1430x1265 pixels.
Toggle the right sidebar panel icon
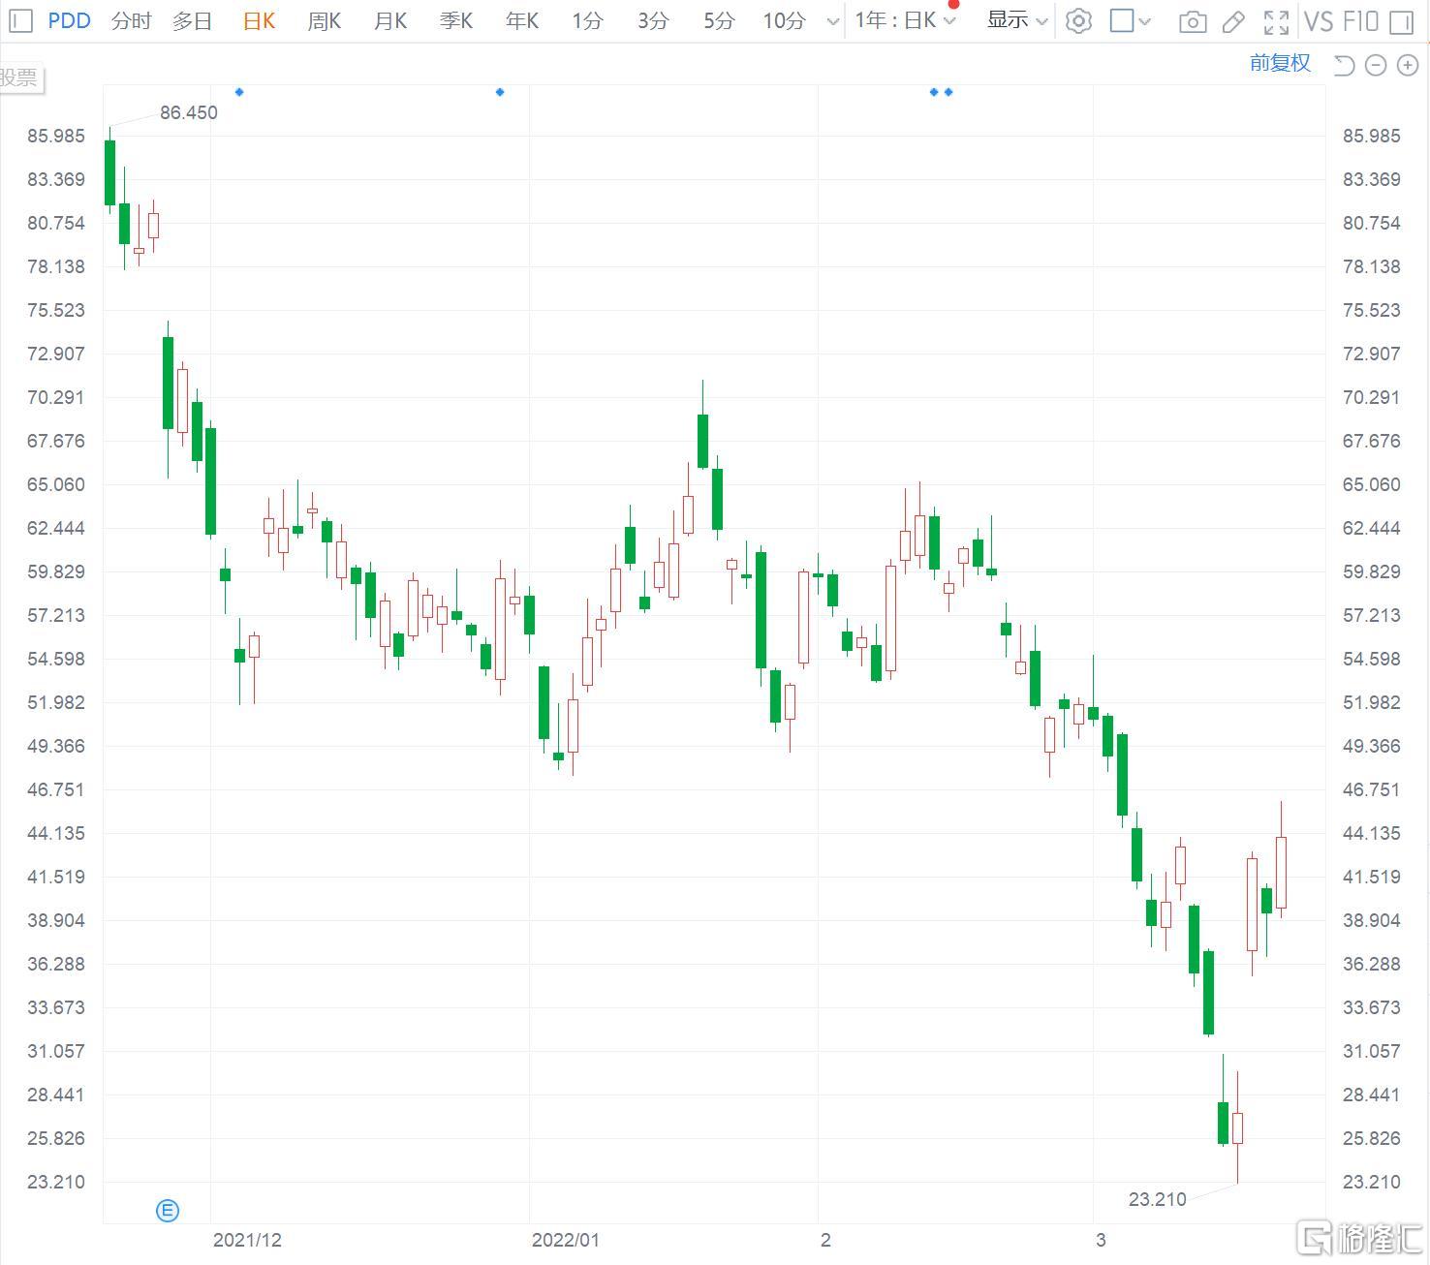[x=1401, y=21]
